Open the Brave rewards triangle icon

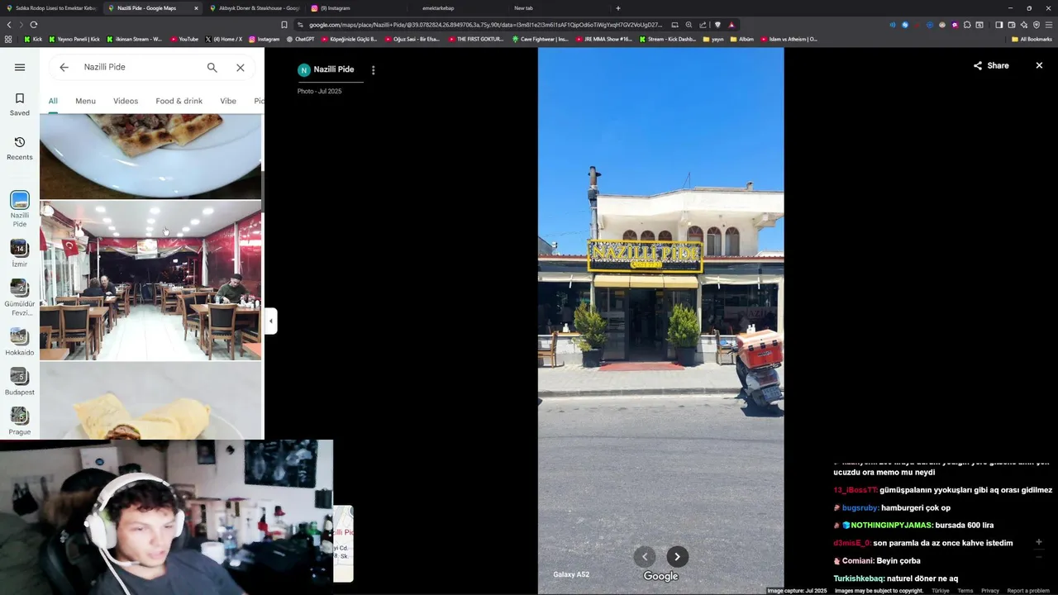click(x=732, y=25)
